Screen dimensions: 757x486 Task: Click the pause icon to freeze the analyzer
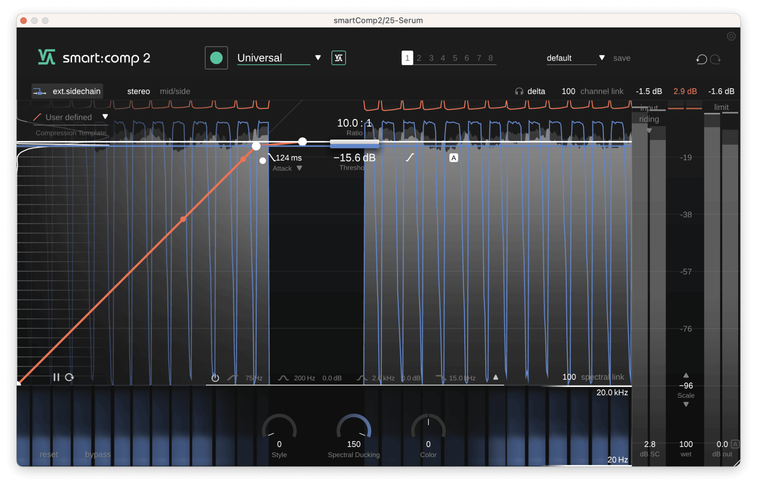coord(57,377)
